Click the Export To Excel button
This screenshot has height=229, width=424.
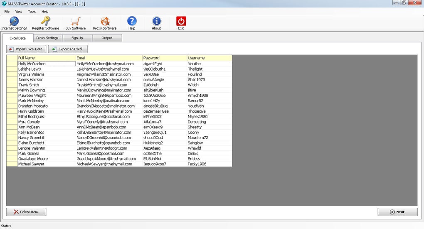tap(68, 49)
